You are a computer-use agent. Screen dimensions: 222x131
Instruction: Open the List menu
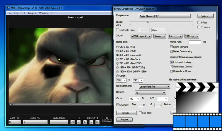(23, 13)
